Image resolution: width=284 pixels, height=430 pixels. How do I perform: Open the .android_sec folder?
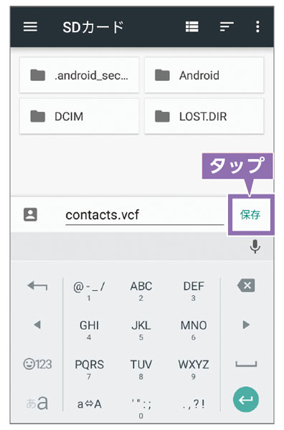pyautogui.click(x=80, y=75)
